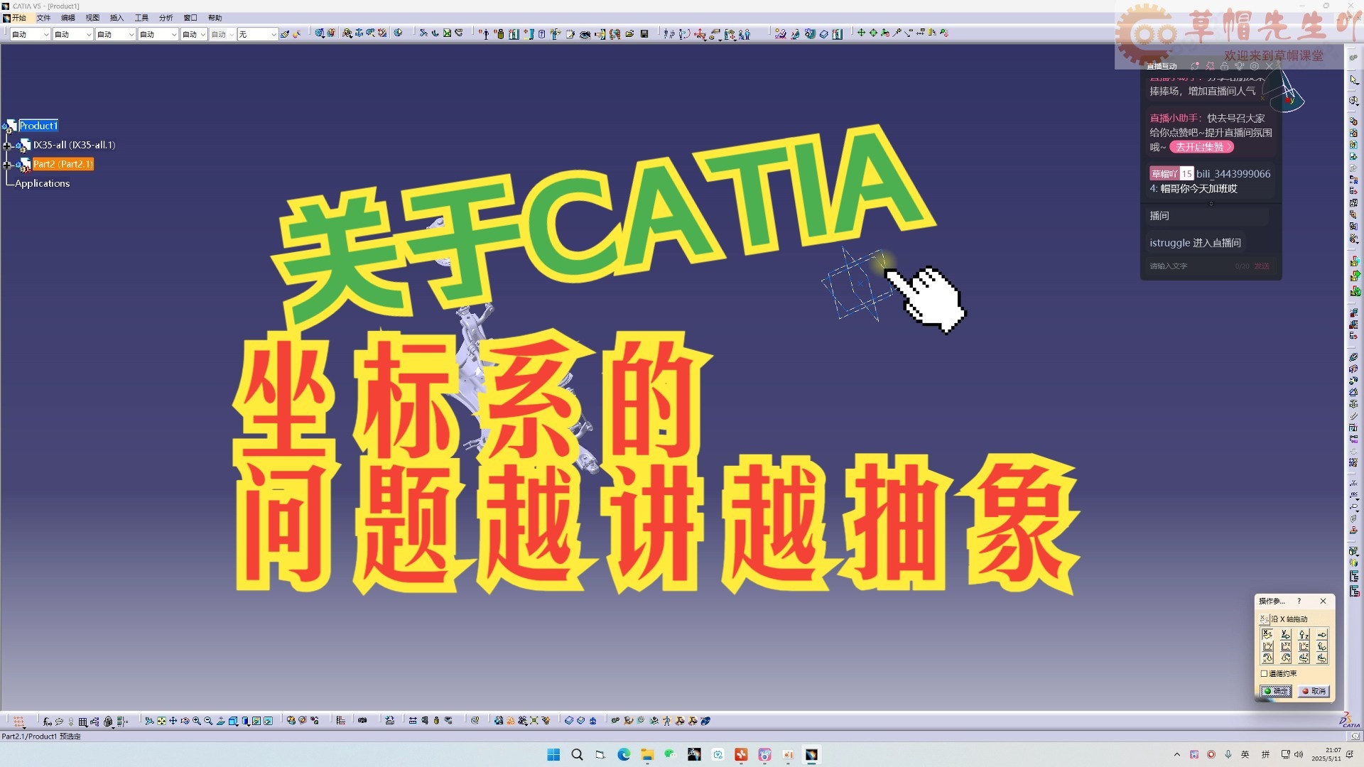Select drag along Z axis mode
1364x767 pixels.
(1304, 634)
